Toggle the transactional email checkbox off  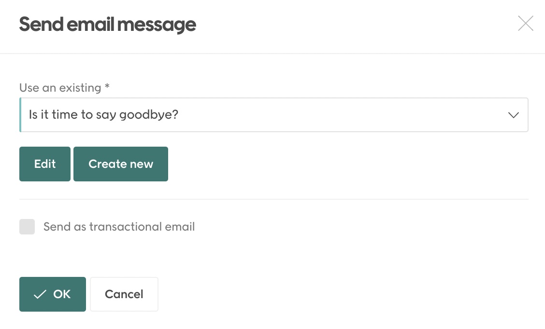pos(27,227)
